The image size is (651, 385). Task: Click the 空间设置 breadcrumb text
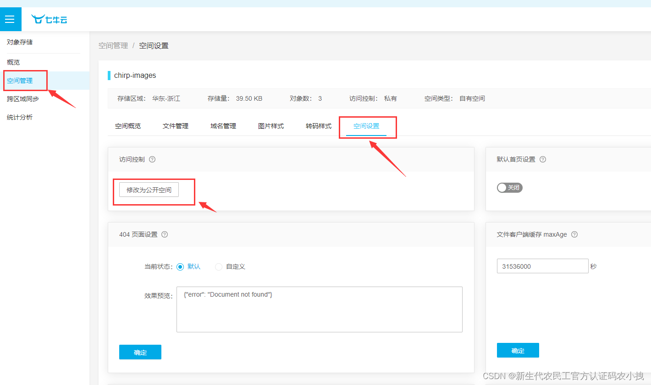[154, 46]
